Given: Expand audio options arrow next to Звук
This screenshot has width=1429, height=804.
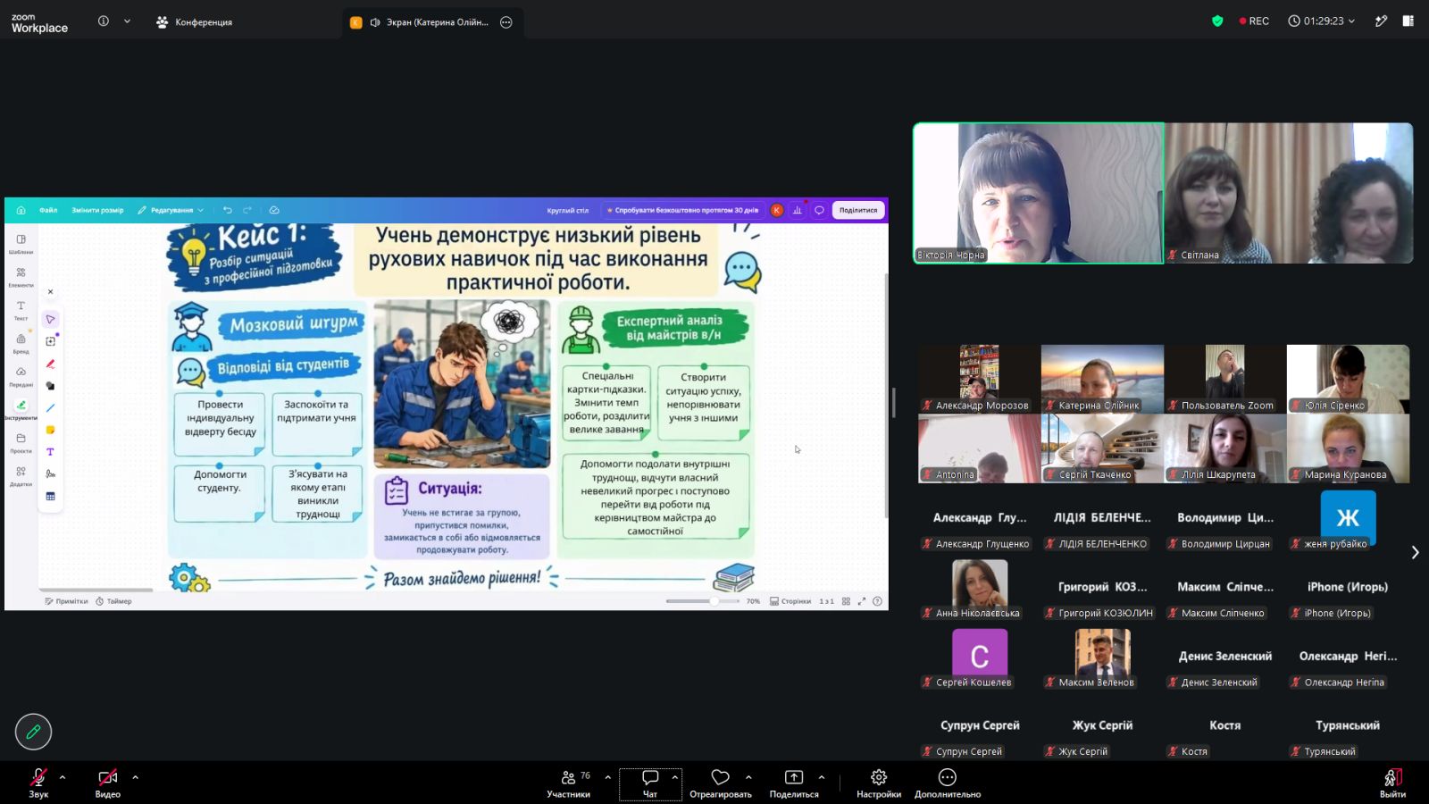Looking at the screenshot, I should [x=63, y=777].
